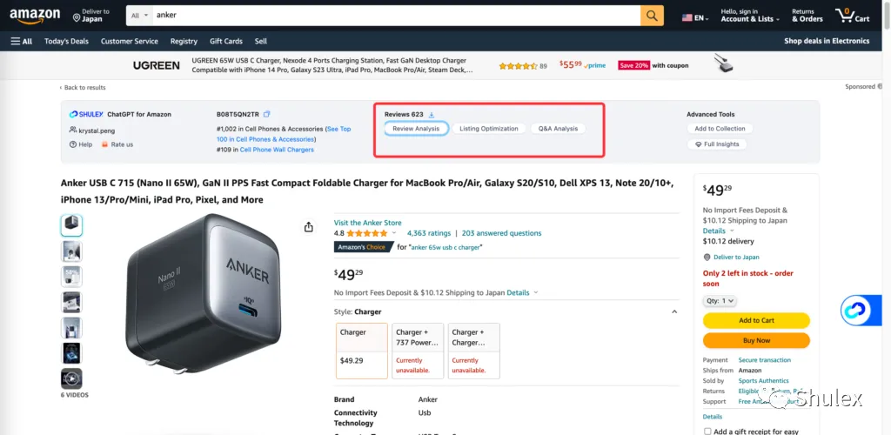The width and height of the screenshot is (891, 435).
Task: Play the product videos thumbnail
Action: [x=71, y=378]
